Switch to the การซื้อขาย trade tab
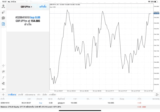The height and width of the screenshot is (112, 160). [12, 95]
